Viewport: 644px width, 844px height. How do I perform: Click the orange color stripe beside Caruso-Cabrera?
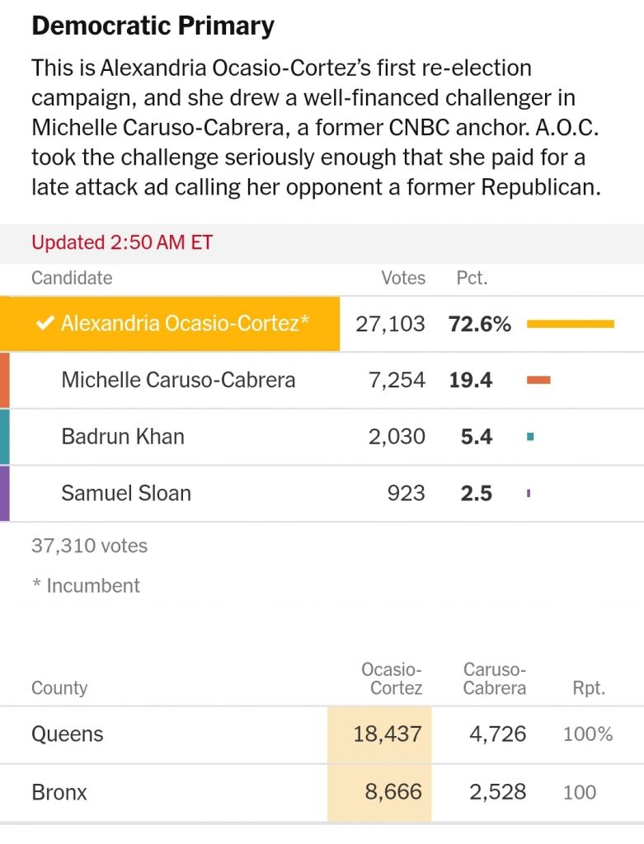5,380
